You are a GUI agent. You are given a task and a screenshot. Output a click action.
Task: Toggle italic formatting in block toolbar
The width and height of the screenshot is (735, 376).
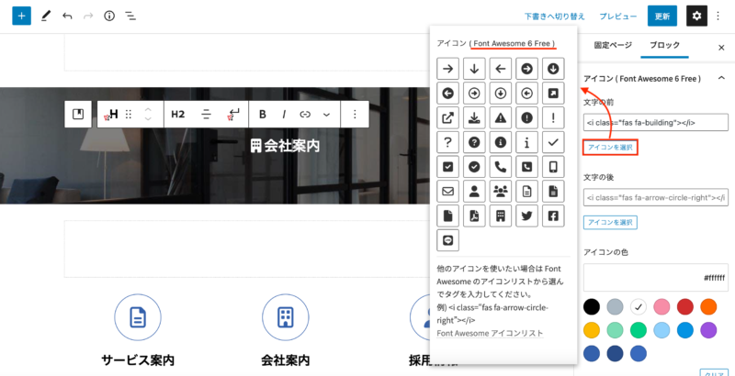click(284, 114)
